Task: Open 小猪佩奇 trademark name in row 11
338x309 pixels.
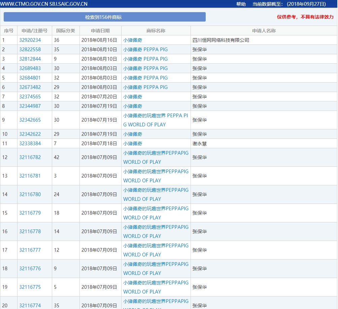Action: pos(133,144)
